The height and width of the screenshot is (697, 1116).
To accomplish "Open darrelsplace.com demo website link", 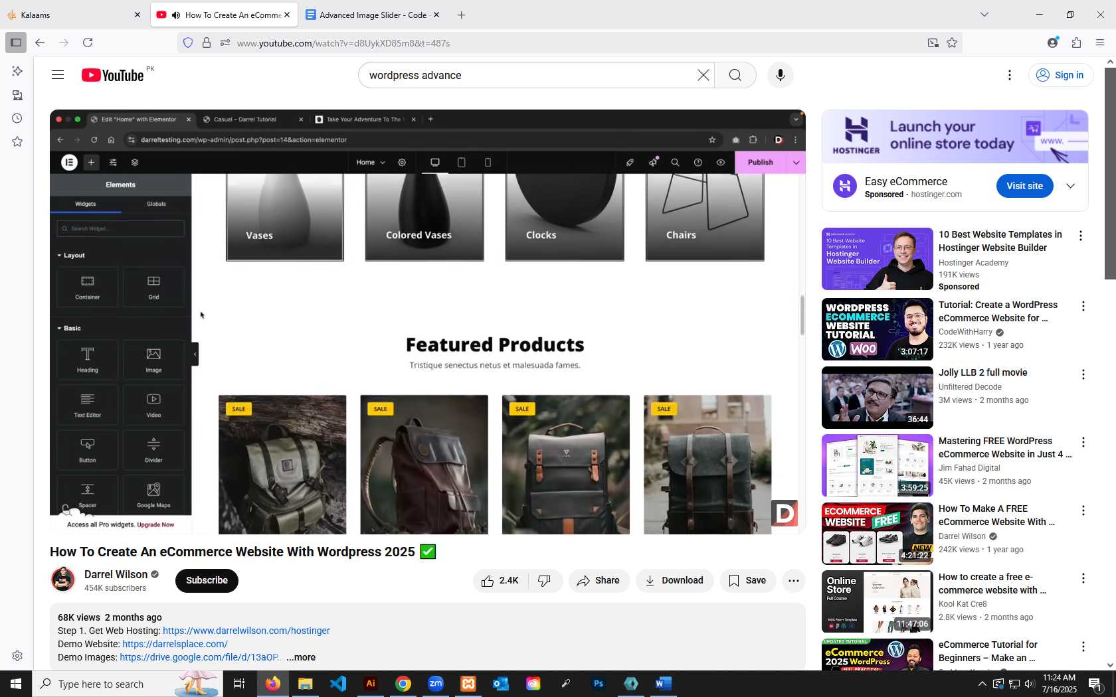I will click(x=175, y=644).
